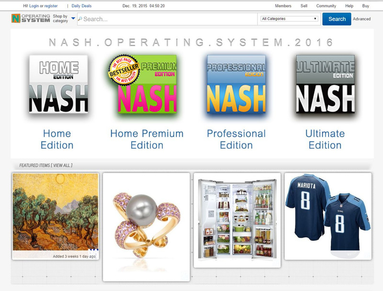The image size is (383, 291).
Task: Click the Shop by category label
Action: (x=60, y=18)
